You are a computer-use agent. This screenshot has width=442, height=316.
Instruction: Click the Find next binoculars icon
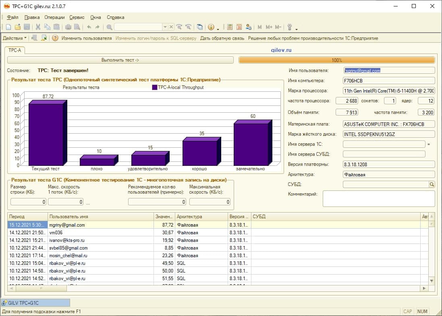tap(179, 27)
